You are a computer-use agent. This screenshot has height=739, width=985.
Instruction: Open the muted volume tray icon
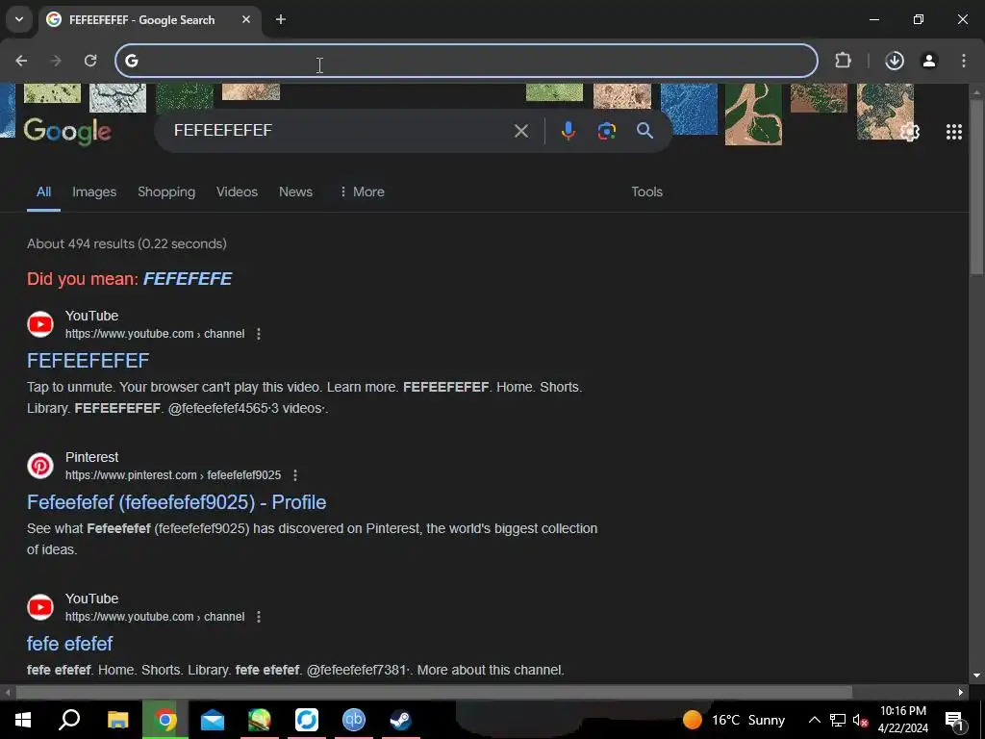860,720
